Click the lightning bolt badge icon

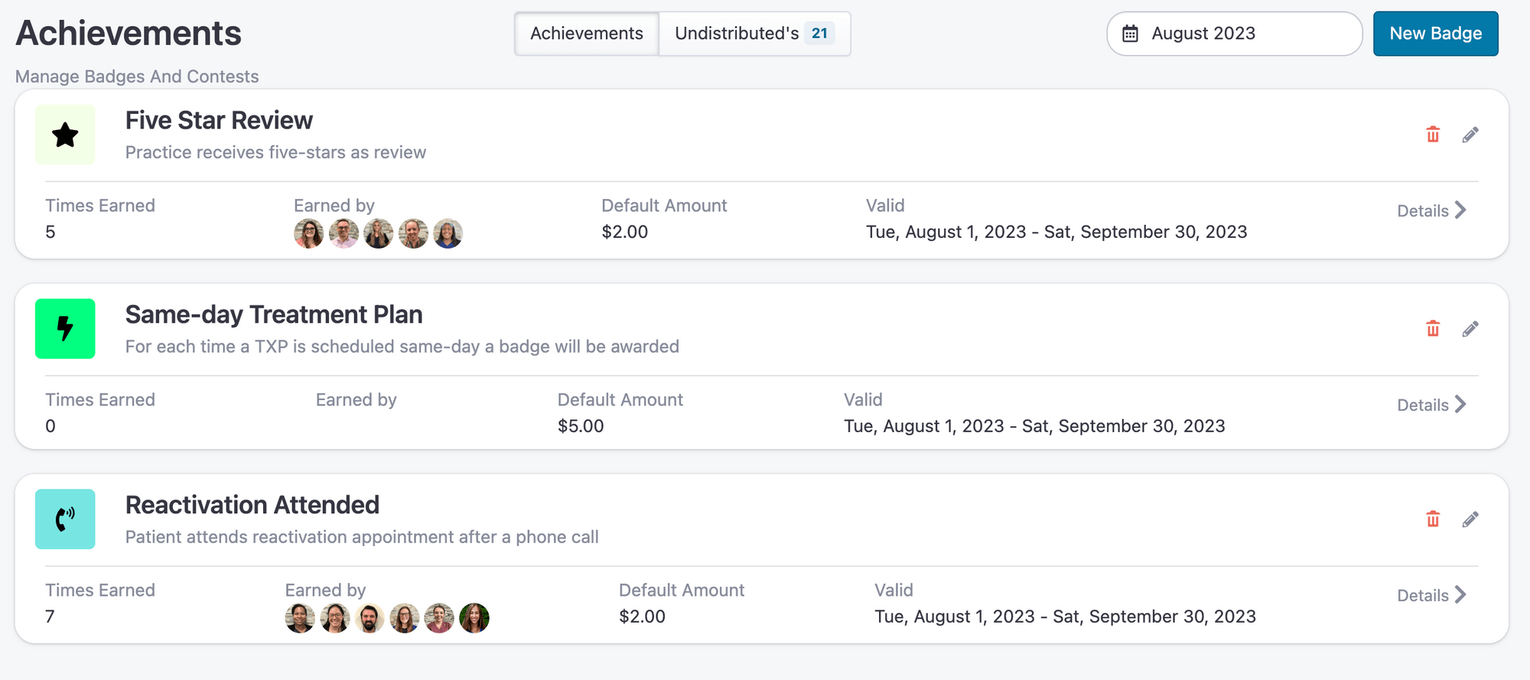(x=65, y=329)
